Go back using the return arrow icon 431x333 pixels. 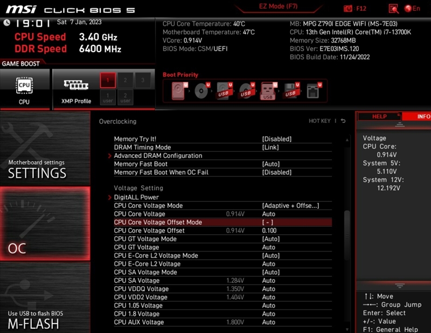(343, 121)
